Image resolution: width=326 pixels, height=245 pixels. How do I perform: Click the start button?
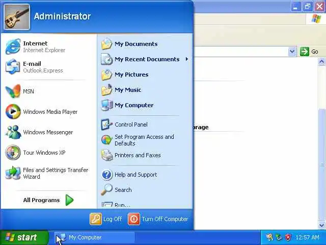point(24,237)
